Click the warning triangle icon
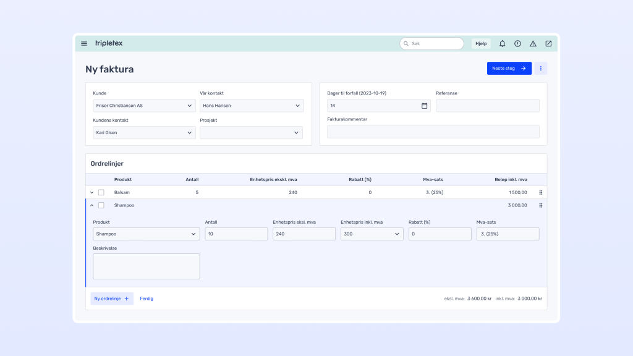Viewport: 633px width, 356px height. pos(533,44)
